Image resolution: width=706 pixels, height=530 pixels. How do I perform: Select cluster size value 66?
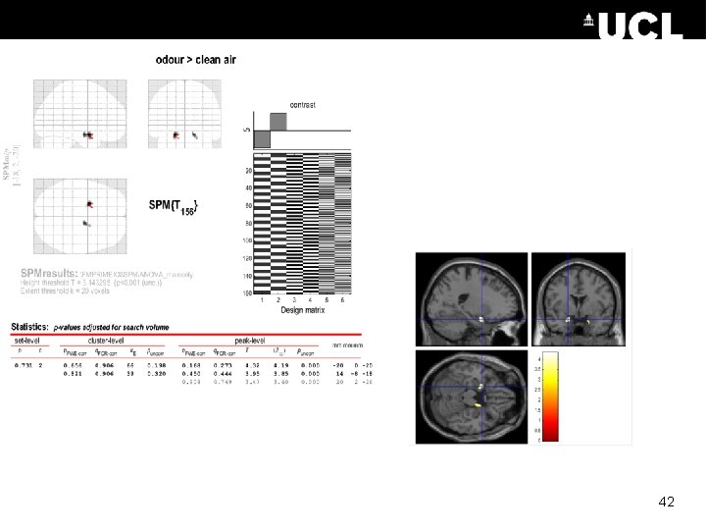tap(130, 365)
